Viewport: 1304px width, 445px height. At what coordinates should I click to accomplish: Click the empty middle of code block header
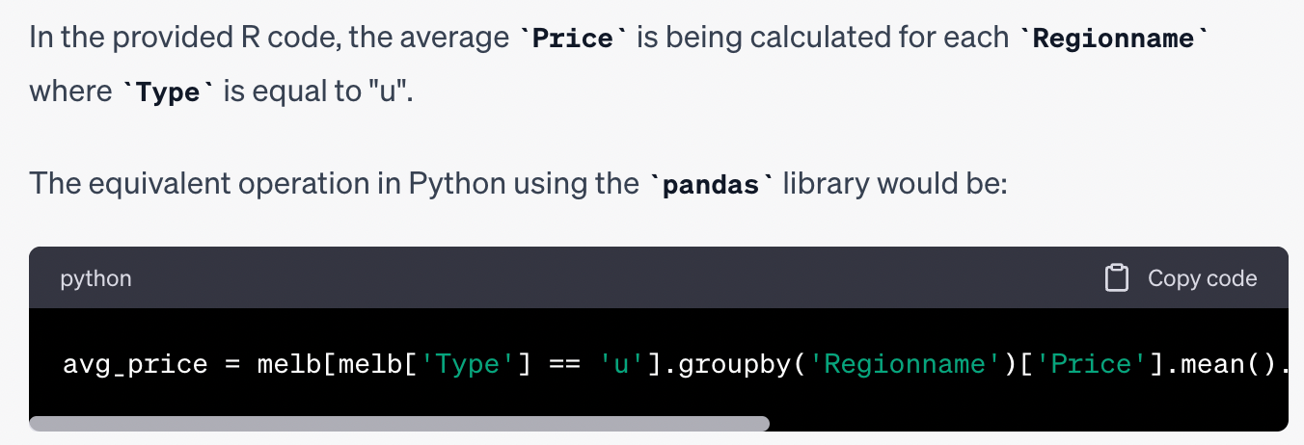point(617,278)
